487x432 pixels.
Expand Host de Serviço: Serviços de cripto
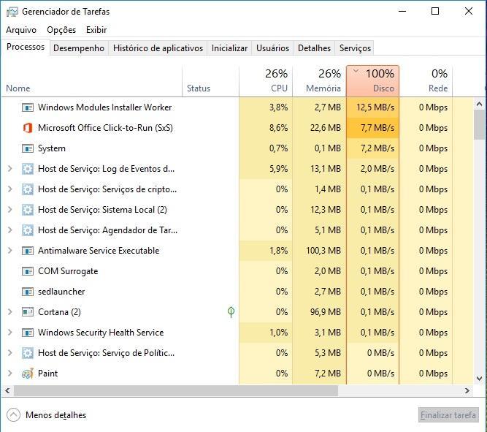(x=10, y=189)
